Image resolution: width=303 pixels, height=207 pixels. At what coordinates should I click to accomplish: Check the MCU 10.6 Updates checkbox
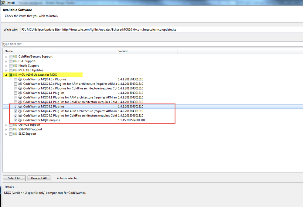(x=11, y=70)
